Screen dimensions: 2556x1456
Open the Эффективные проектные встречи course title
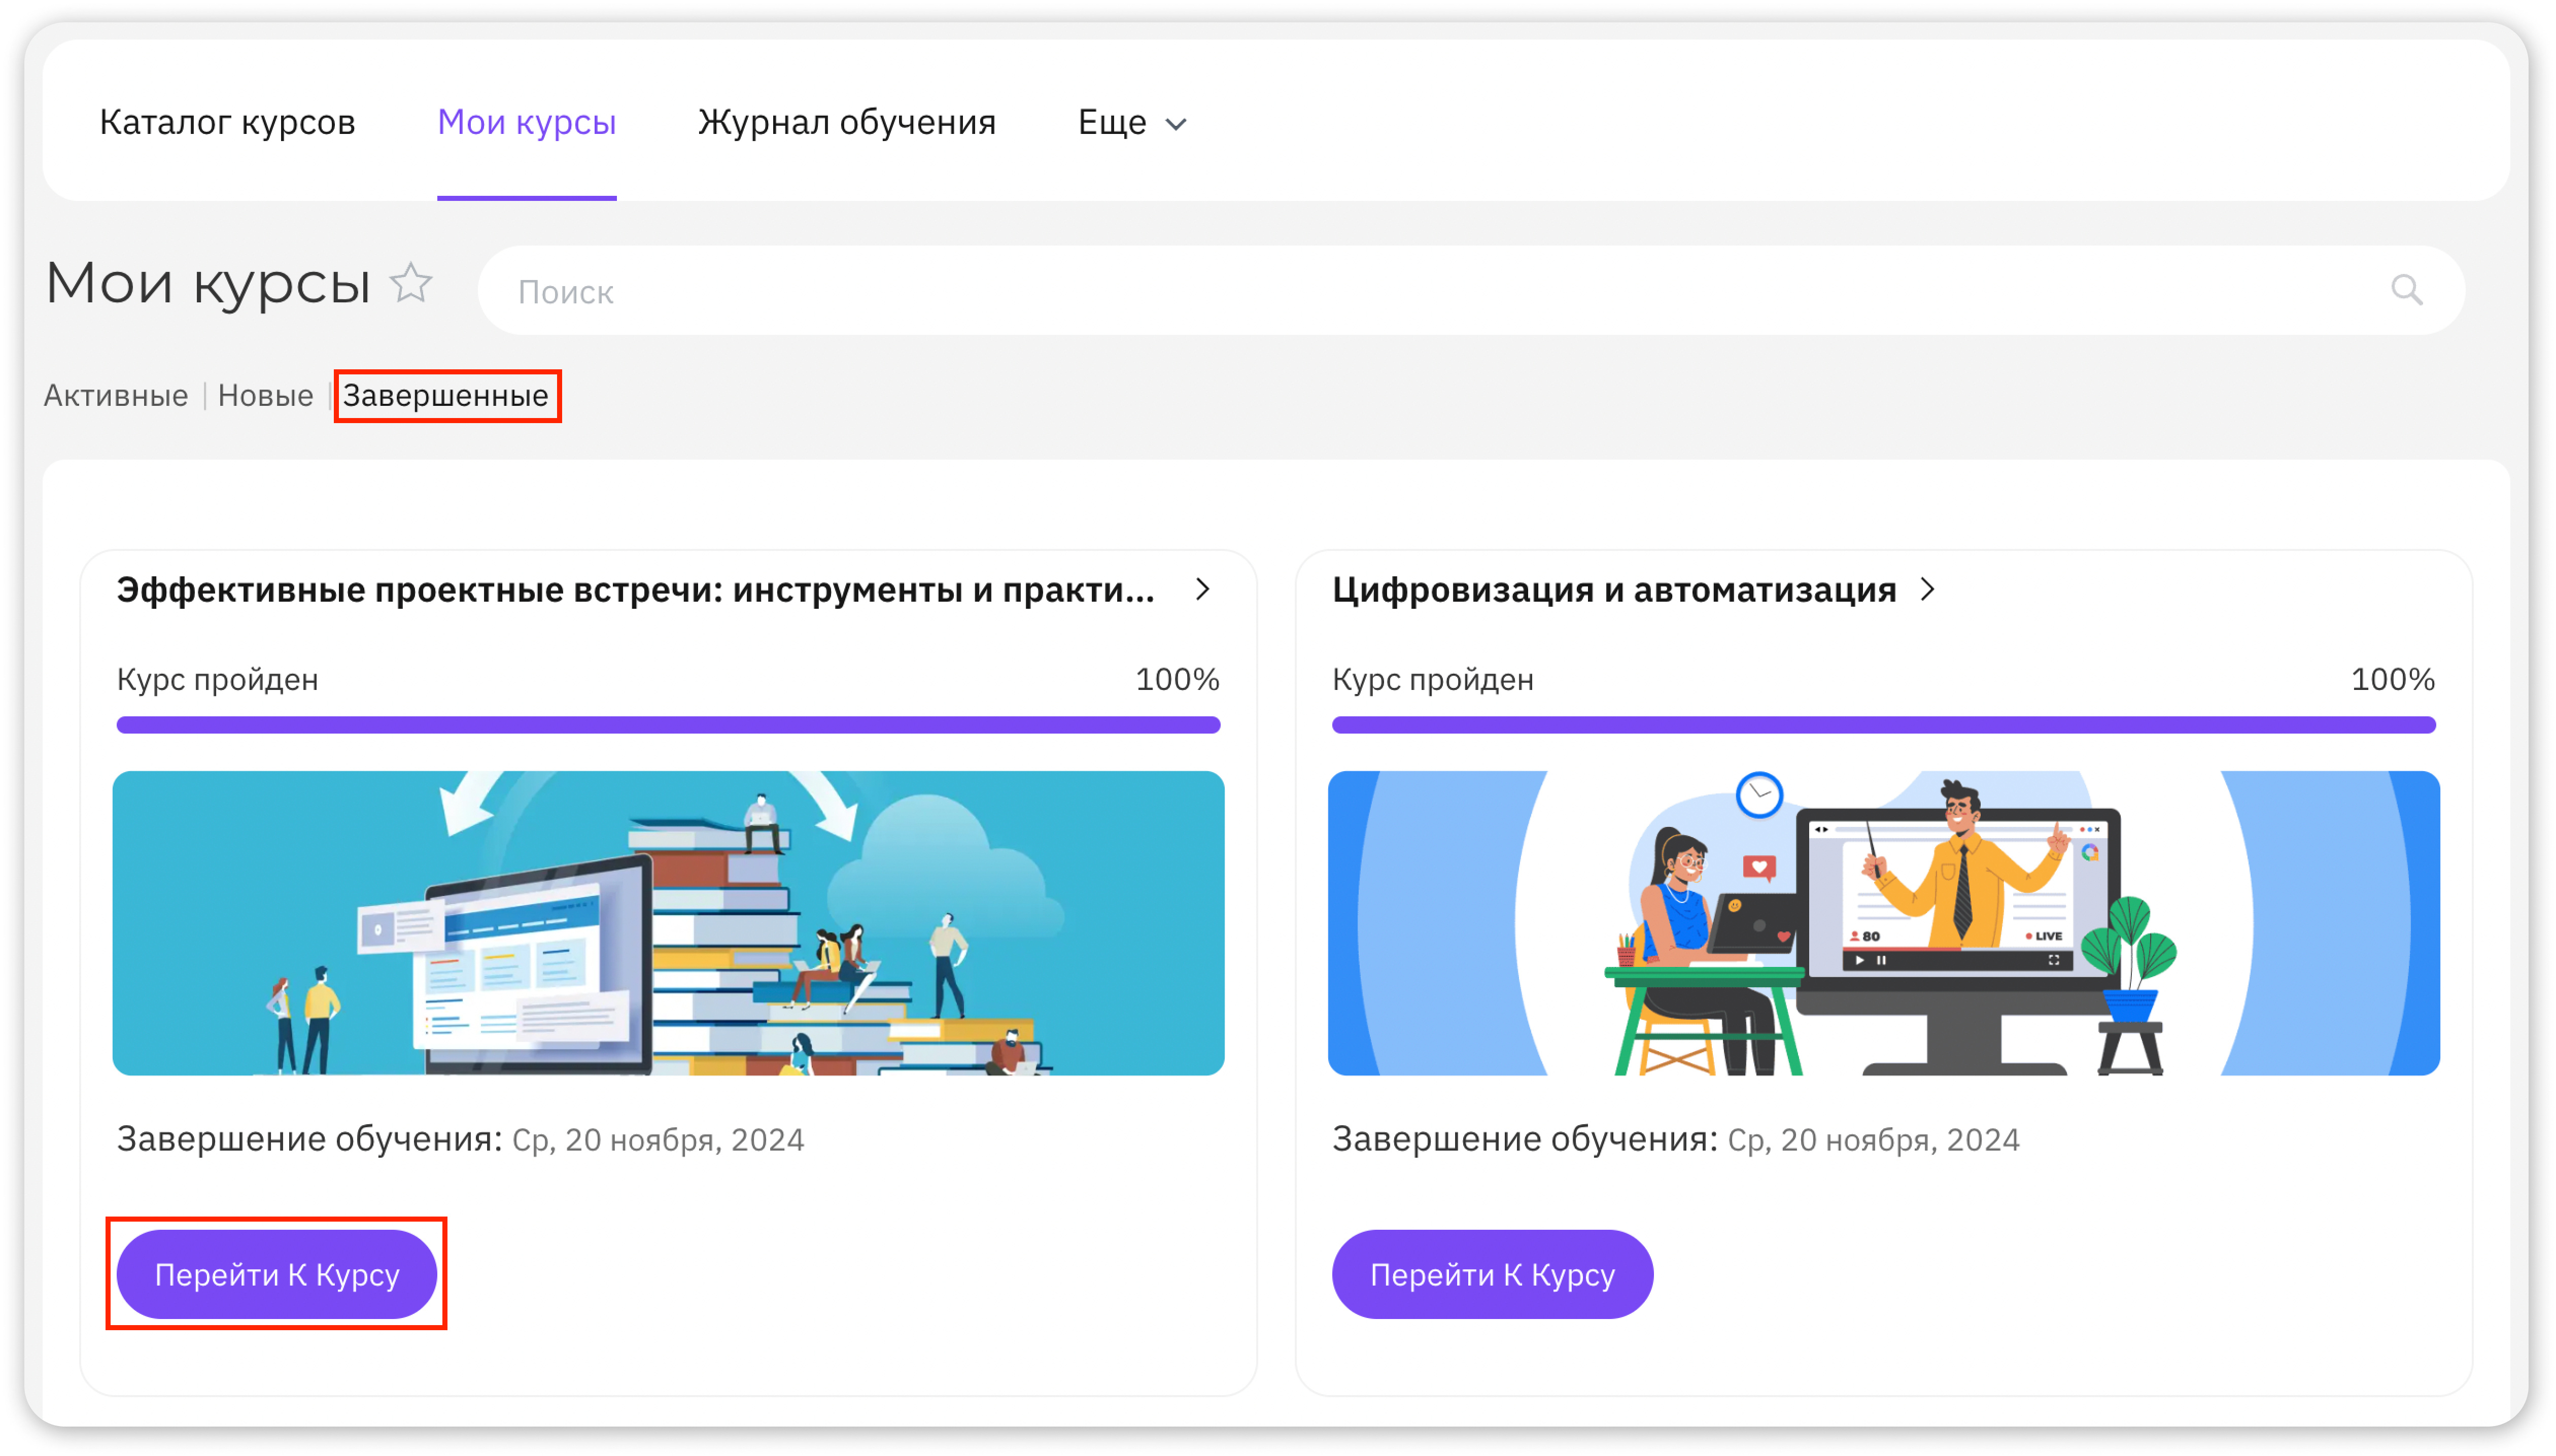coord(636,590)
